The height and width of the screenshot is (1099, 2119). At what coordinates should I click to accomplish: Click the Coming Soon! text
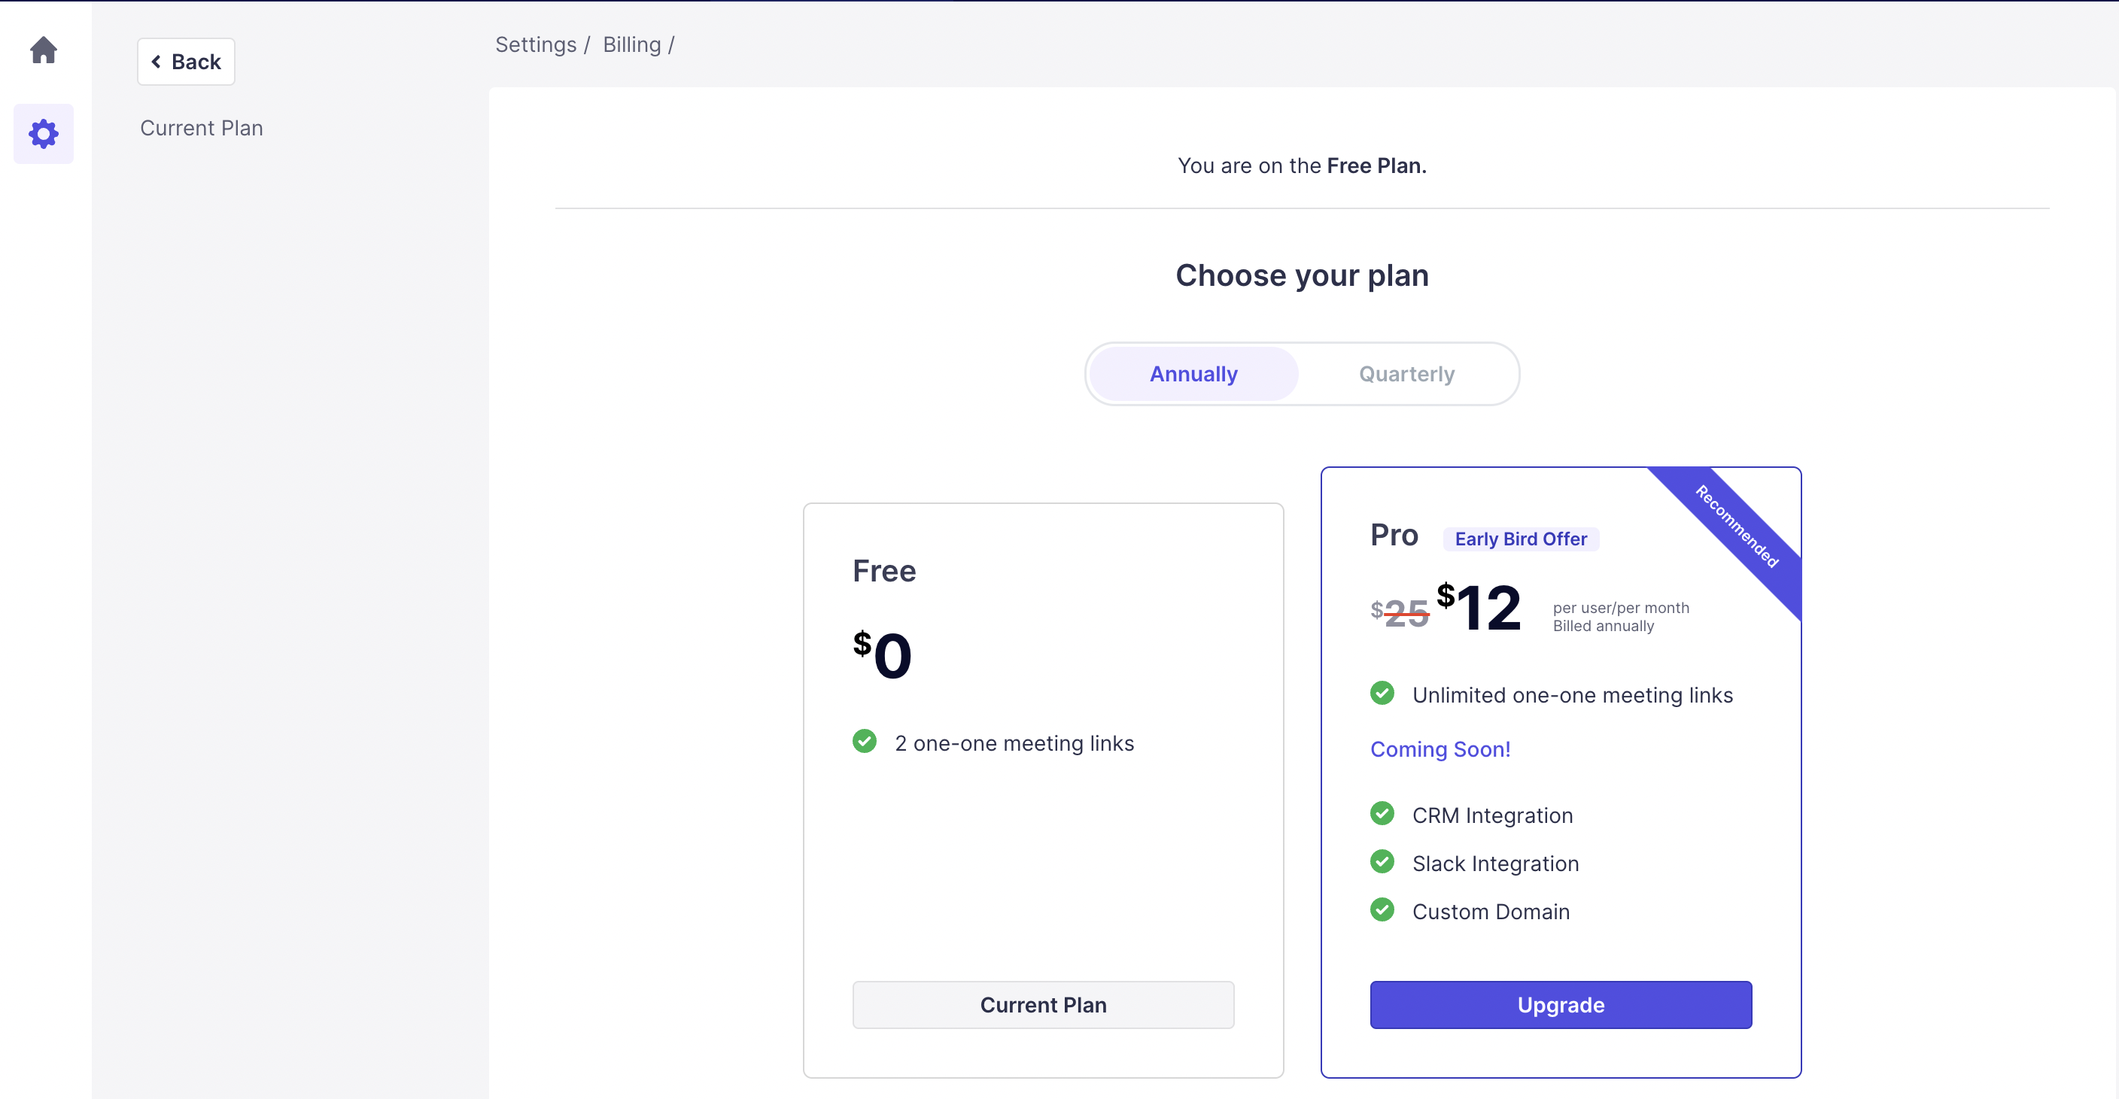pyautogui.click(x=1440, y=749)
